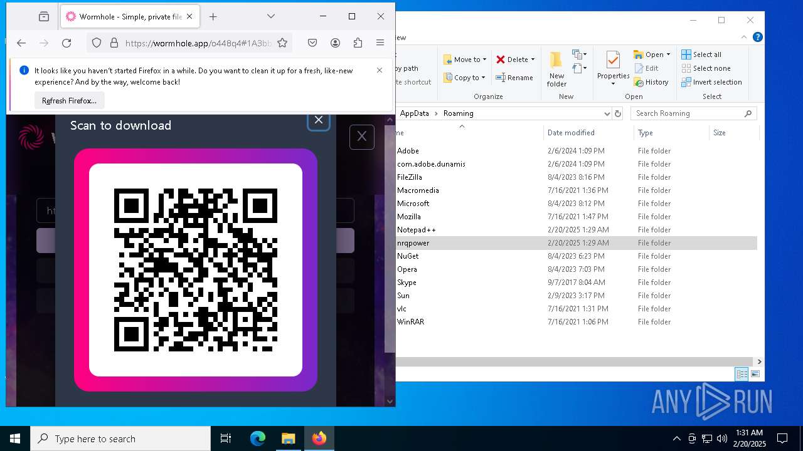Open Easy access dropdown icon

point(579,68)
